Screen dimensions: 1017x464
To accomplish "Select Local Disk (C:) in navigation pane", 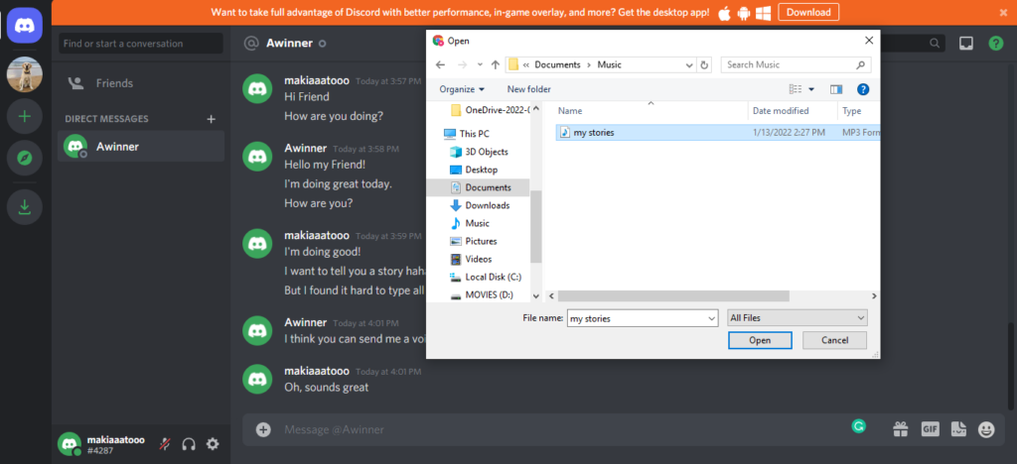I will click(485, 277).
